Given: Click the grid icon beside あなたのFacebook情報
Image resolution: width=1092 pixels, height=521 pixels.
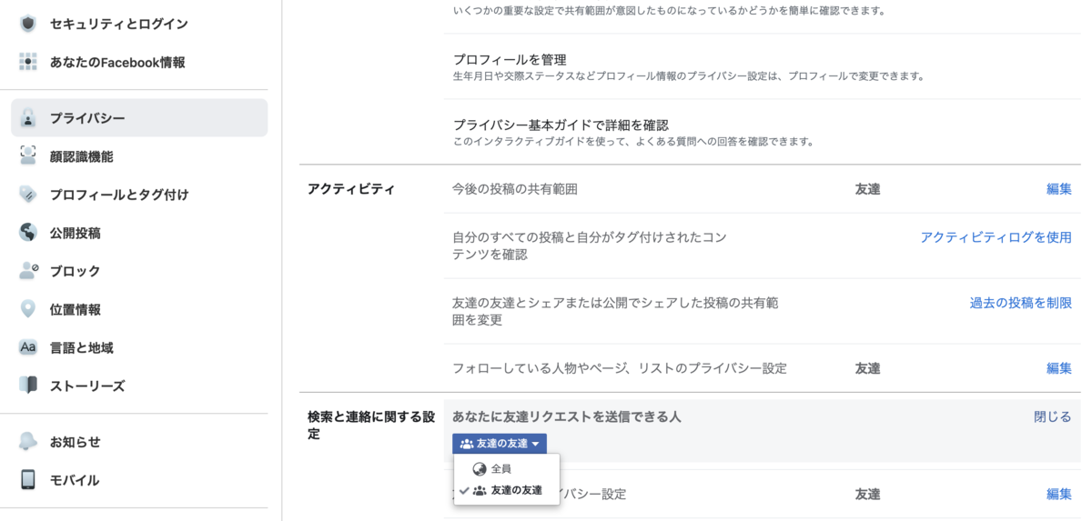Looking at the screenshot, I should 28,62.
